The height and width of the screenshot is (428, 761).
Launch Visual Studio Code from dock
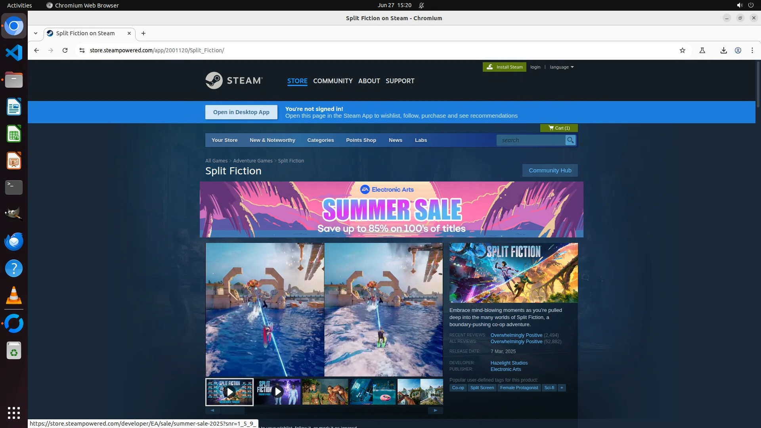14,53
